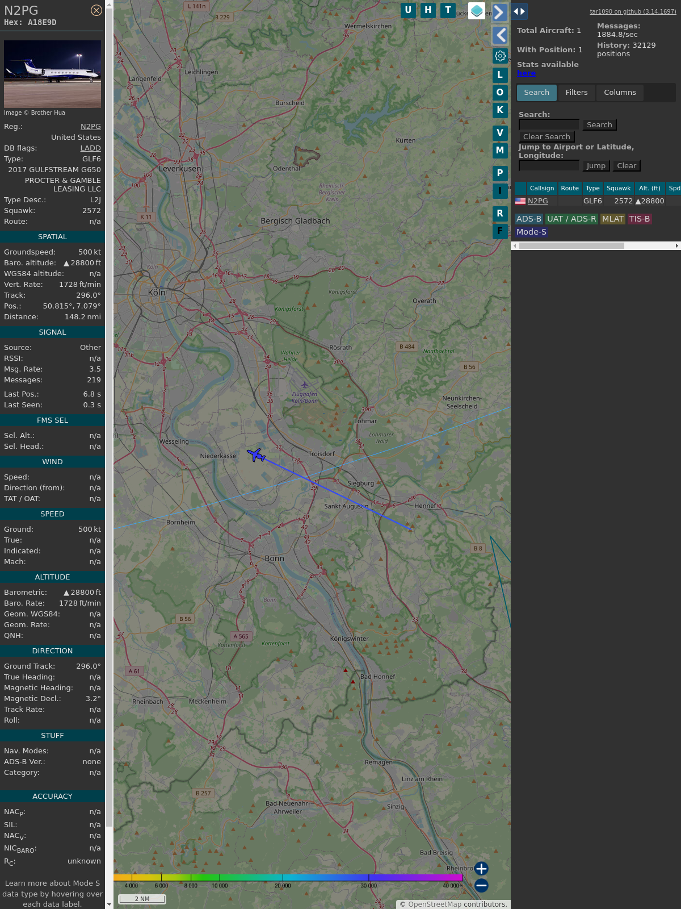Toggle the L map button
The width and height of the screenshot is (681, 909).
pos(500,74)
